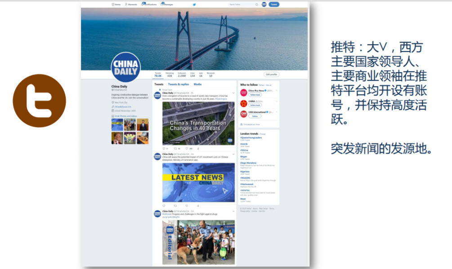Open the Notifications bell
This screenshot has height=269, width=452.
(x=149, y=5)
